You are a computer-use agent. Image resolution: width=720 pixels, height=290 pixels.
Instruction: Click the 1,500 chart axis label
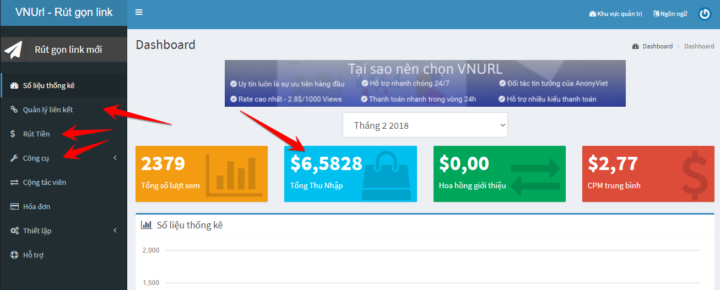tap(150, 283)
